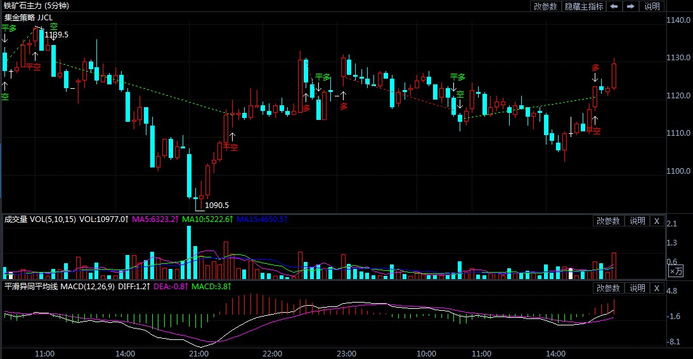Click the VOL:10977.0 value
Screen dimensions: 693x359
(104, 219)
